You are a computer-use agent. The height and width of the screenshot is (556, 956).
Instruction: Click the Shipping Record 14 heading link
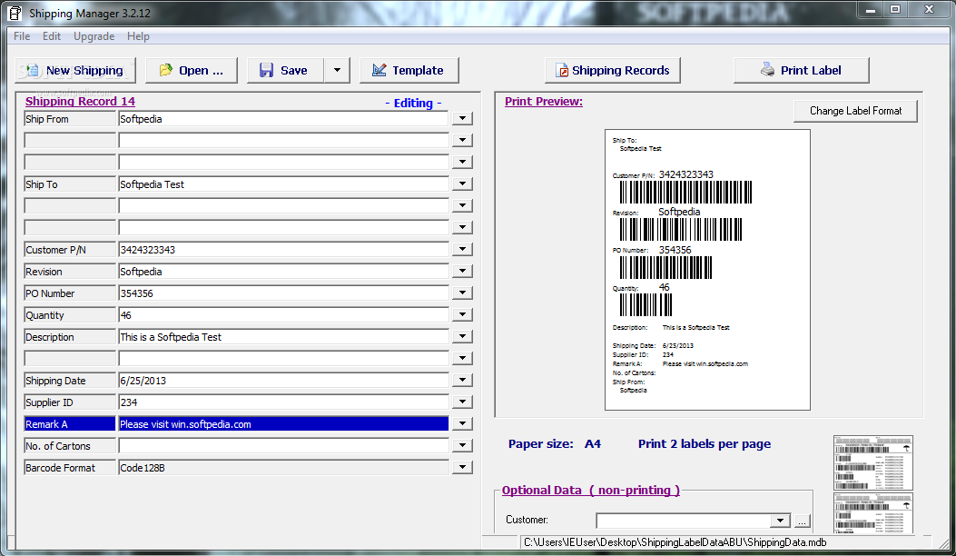pyautogui.click(x=80, y=102)
